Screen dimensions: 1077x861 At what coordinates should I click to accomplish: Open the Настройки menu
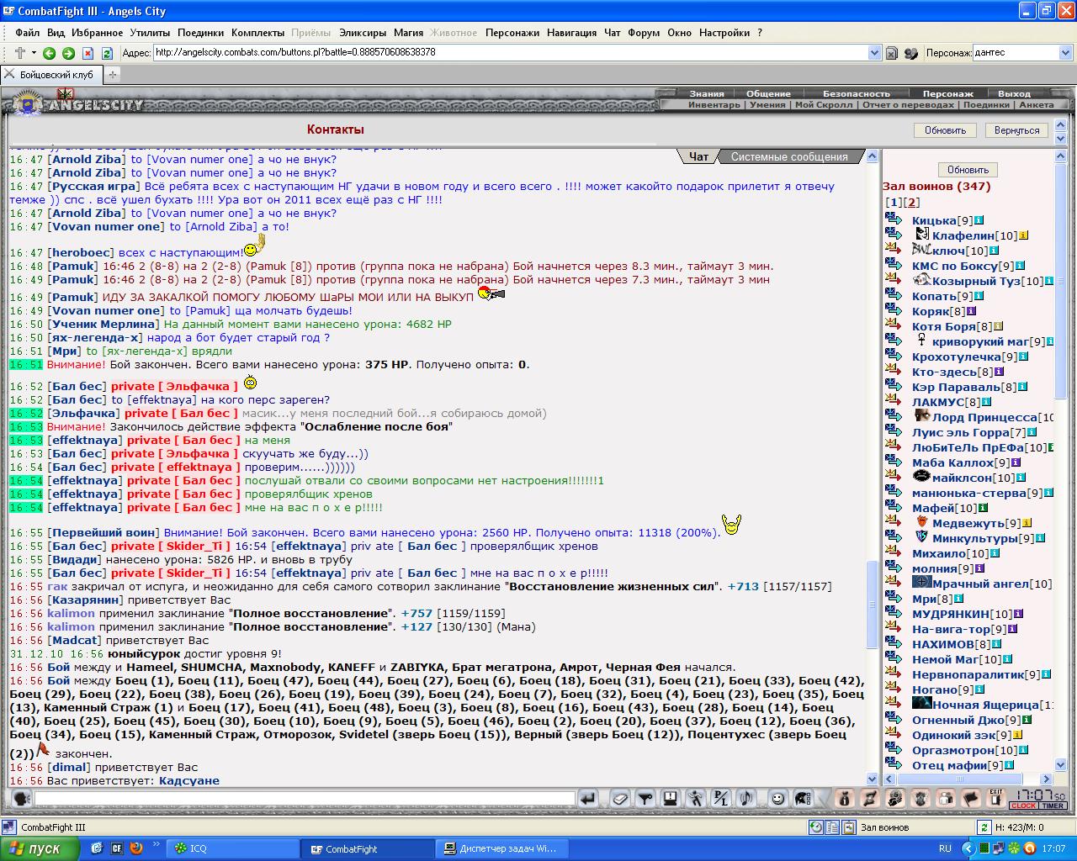pos(724,33)
